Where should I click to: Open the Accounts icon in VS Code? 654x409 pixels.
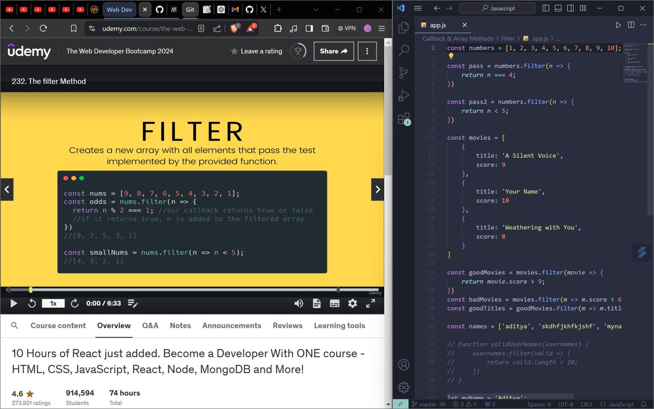[404, 364]
